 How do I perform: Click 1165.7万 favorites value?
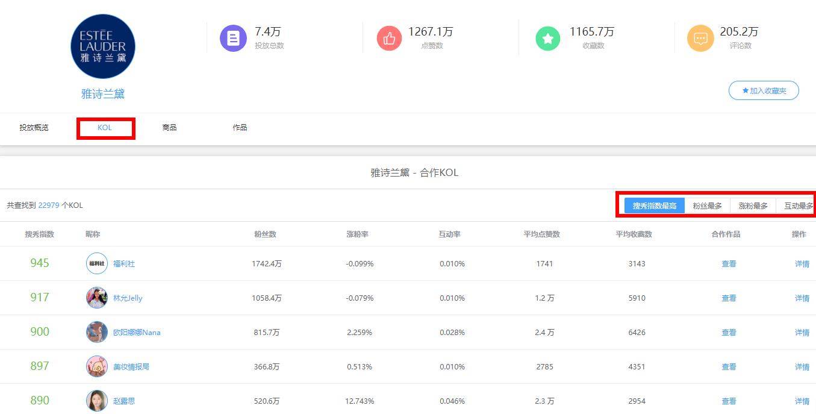click(x=592, y=32)
